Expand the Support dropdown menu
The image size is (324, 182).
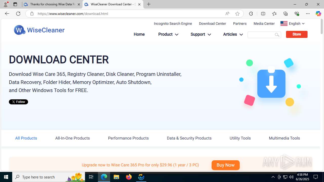(x=201, y=34)
